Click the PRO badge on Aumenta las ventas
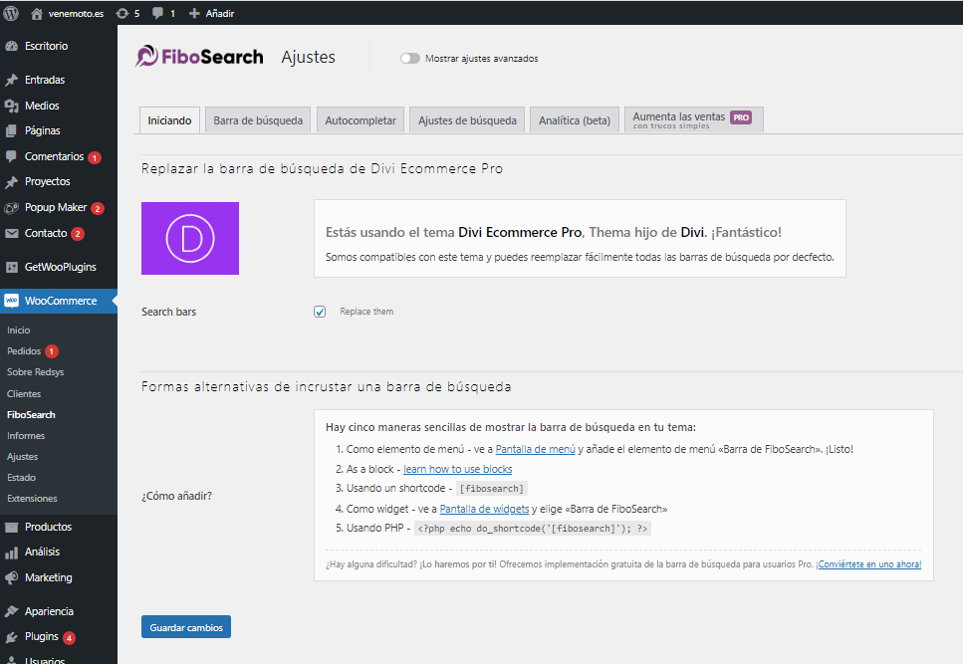The image size is (963, 664). (741, 117)
